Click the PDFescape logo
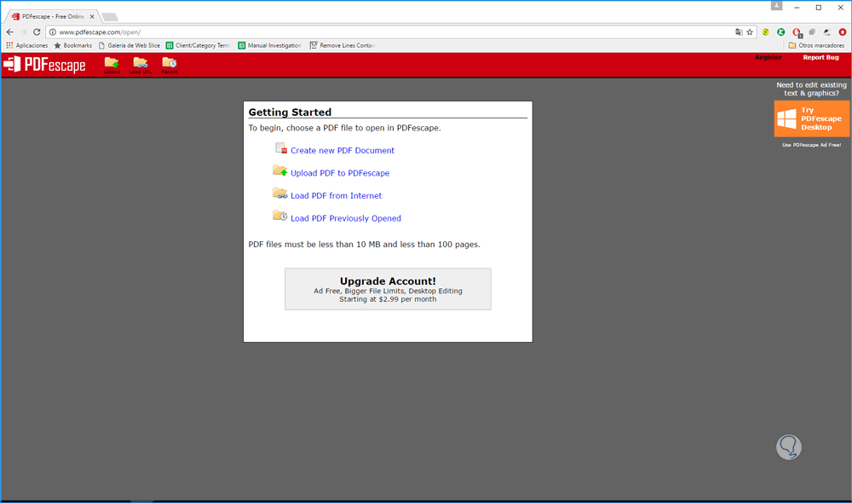Image resolution: width=852 pixels, height=503 pixels. point(44,65)
